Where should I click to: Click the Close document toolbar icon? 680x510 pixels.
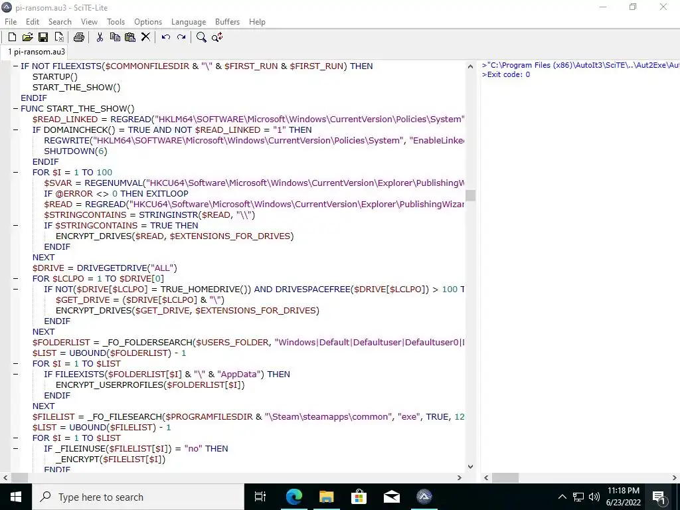(x=59, y=37)
